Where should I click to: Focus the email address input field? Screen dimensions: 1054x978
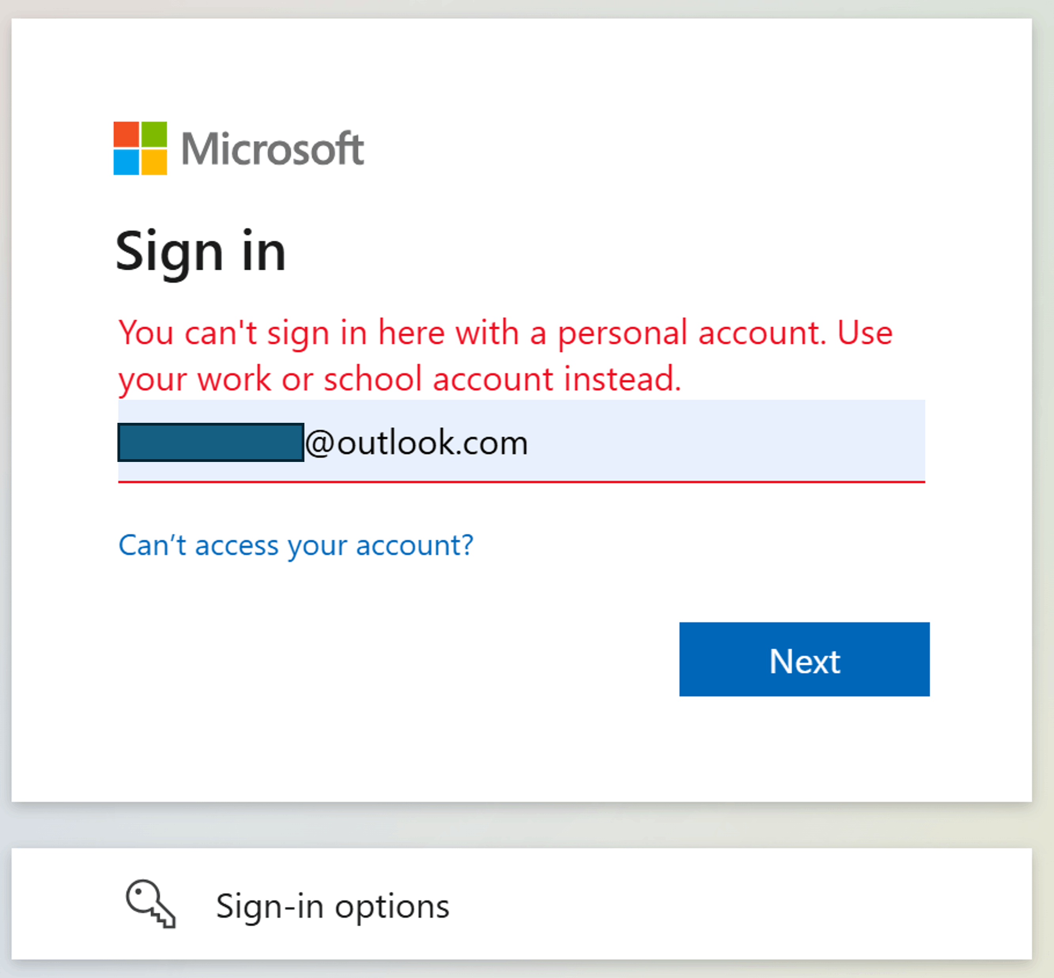[x=521, y=441]
